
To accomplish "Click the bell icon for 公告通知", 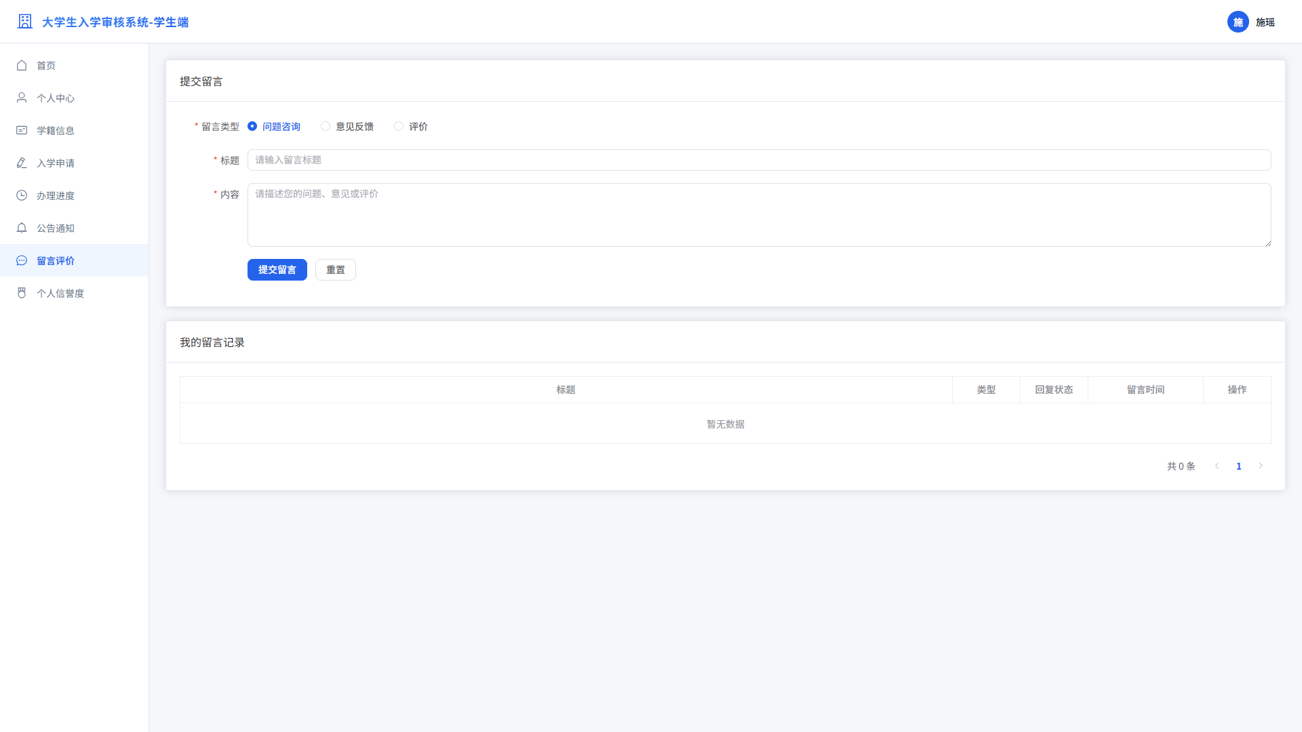I will (22, 228).
